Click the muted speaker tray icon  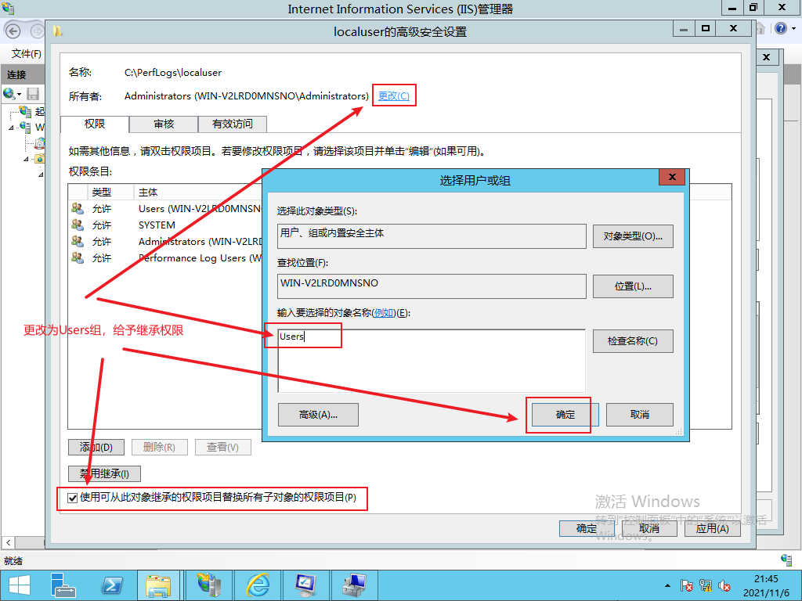pyautogui.click(x=724, y=585)
